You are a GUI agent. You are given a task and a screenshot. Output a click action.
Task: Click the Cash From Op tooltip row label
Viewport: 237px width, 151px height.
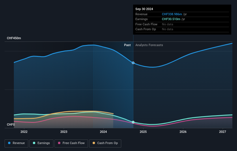145,29
